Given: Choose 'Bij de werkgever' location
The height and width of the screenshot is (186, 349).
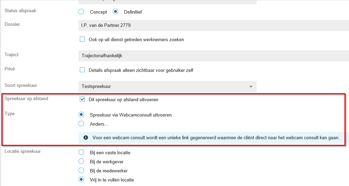Looking at the screenshot, I should pyautogui.click(x=82, y=162).
